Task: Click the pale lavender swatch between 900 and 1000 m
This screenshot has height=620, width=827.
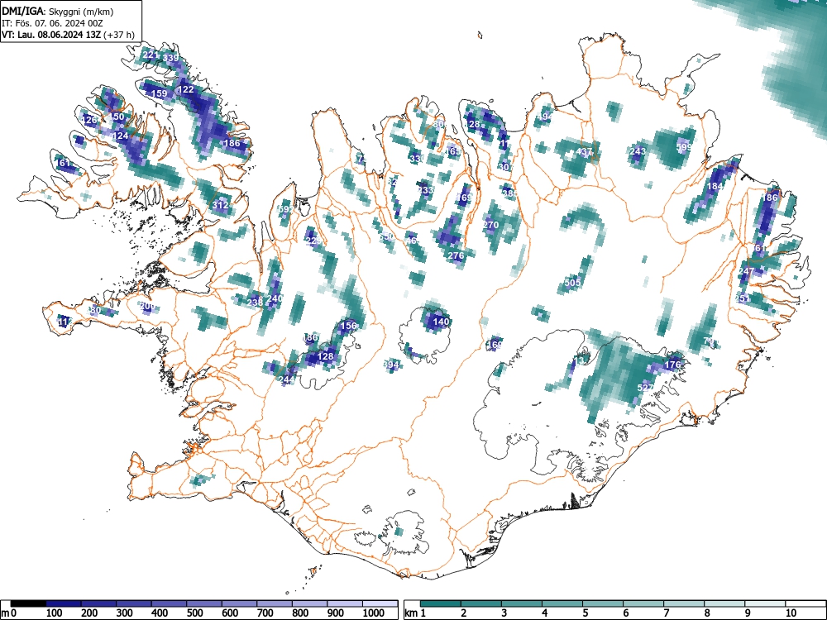Action: tap(345, 603)
